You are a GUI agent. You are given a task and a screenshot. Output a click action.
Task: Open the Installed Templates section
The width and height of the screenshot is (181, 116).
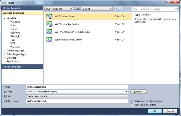tap(22, 13)
